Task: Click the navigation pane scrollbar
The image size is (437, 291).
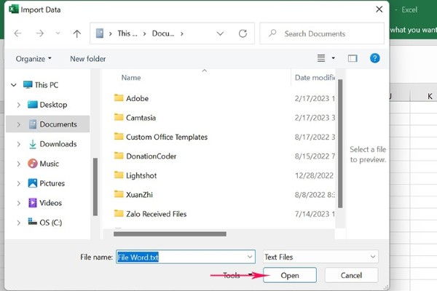Action: tap(95, 186)
